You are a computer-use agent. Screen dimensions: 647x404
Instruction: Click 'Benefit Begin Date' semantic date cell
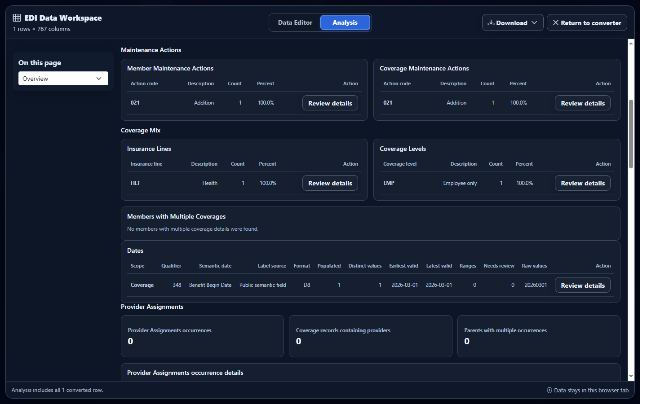[x=210, y=285]
